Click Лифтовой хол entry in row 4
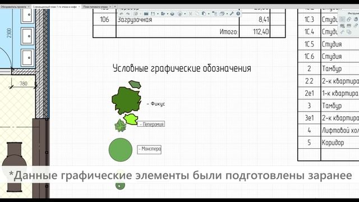The image size is (359, 202). (340, 131)
